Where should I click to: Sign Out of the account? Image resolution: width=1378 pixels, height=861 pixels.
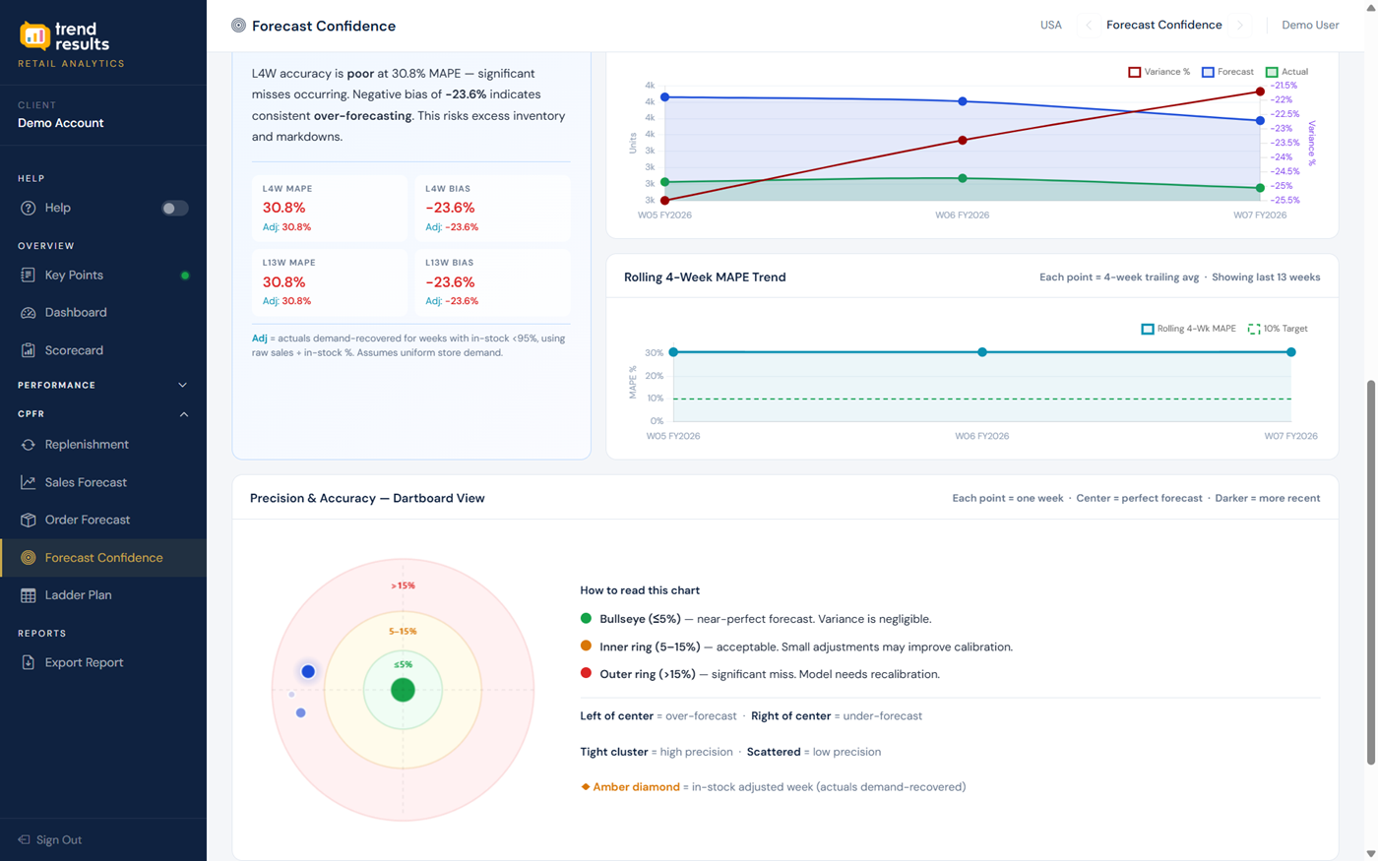(x=58, y=839)
